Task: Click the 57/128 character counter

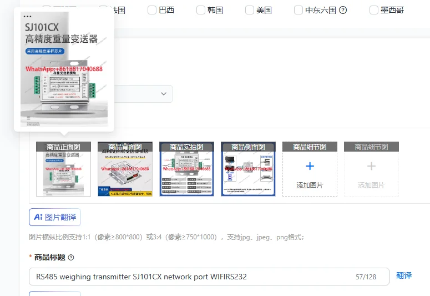Action: click(x=366, y=277)
